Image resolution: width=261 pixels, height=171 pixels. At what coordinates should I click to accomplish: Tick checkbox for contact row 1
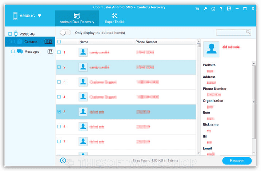[59, 52]
